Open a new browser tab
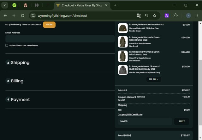 [115, 5]
